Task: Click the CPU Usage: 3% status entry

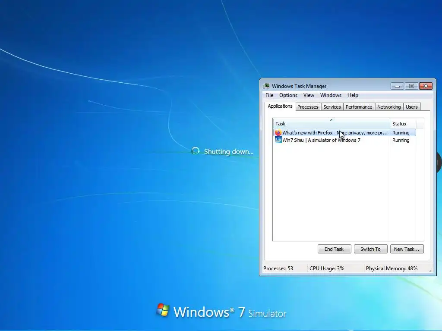Action: 327,268
